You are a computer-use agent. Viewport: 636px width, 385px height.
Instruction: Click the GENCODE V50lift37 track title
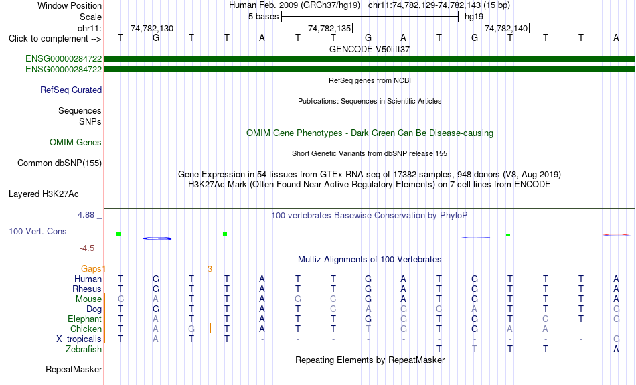click(370, 49)
